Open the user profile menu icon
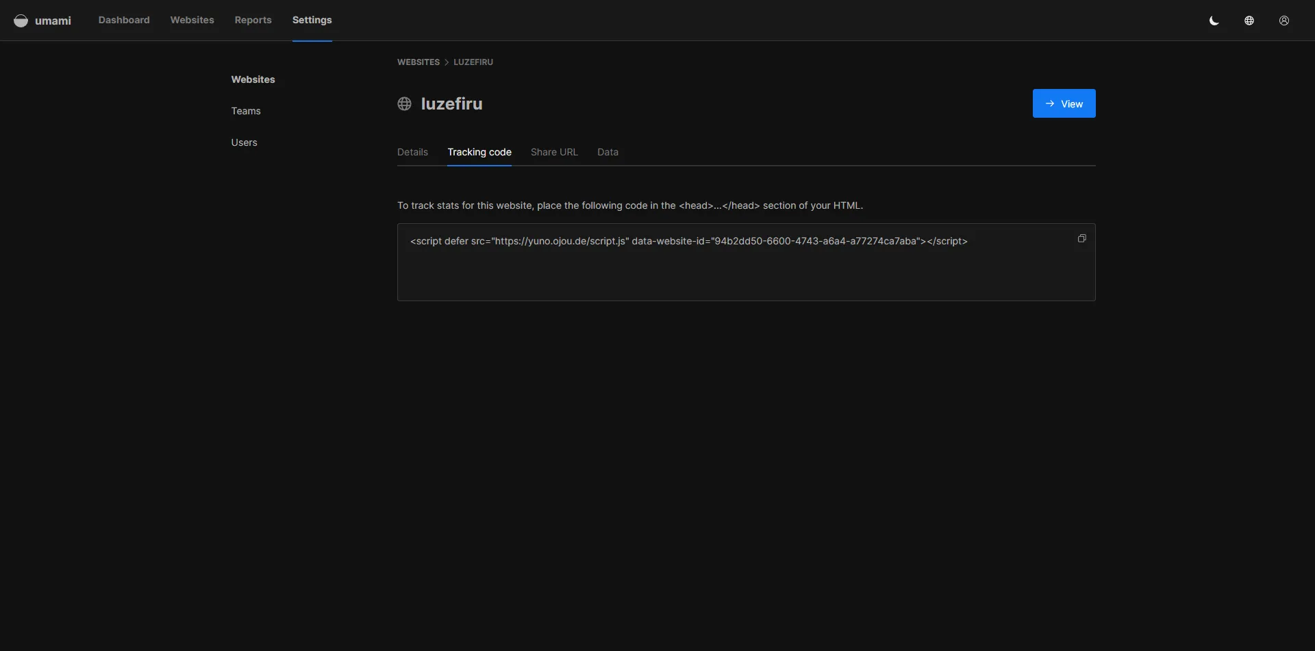 pyautogui.click(x=1284, y=21)
